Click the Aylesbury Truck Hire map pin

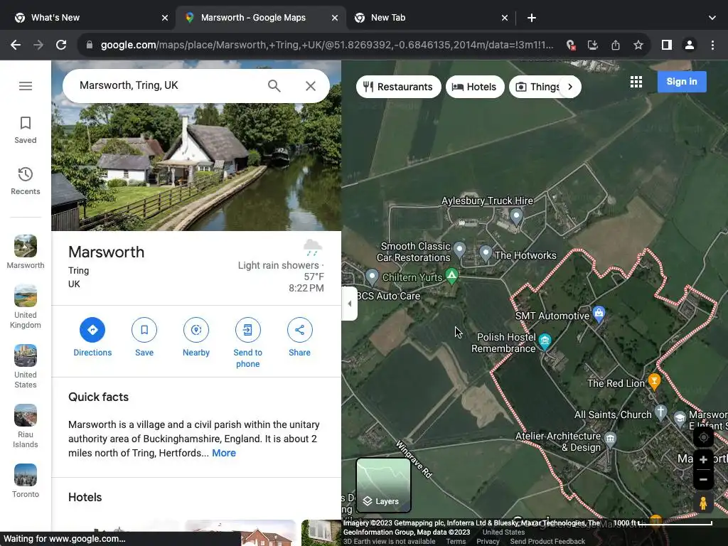[x=516, y=216]
